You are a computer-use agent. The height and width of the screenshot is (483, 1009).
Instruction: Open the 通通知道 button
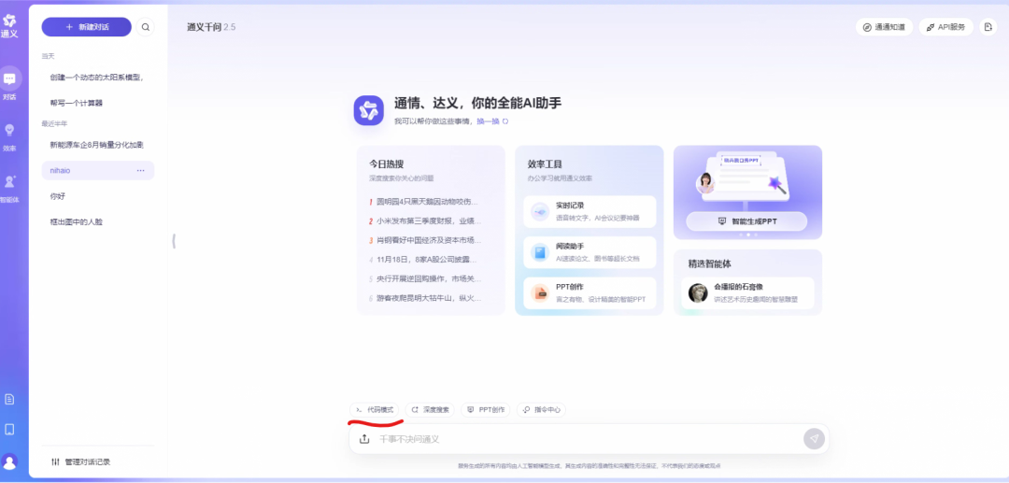(x=884, y=27)
